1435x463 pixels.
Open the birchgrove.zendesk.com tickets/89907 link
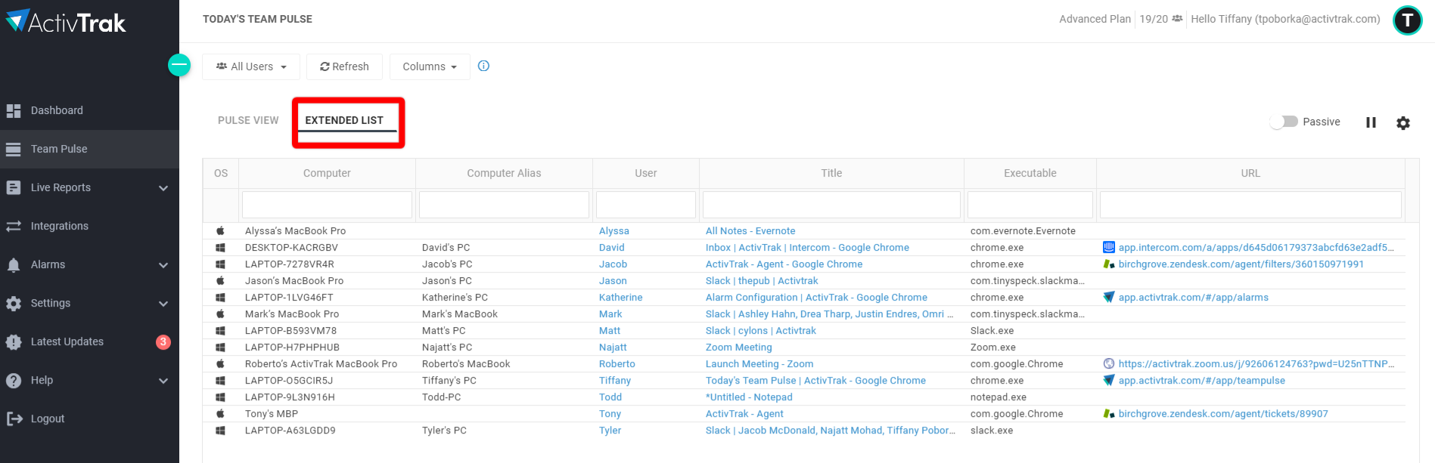pyautogui.click(x=1222, y=414)
